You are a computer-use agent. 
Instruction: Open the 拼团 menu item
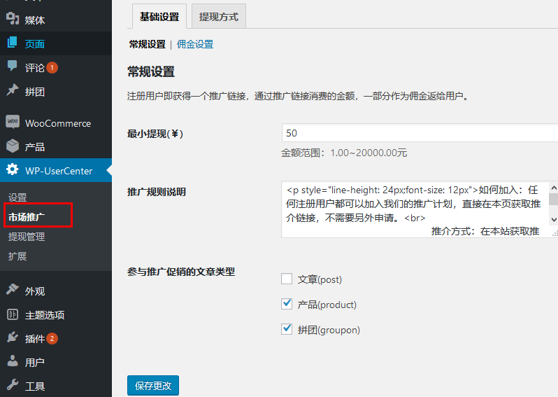coord(56,92)
